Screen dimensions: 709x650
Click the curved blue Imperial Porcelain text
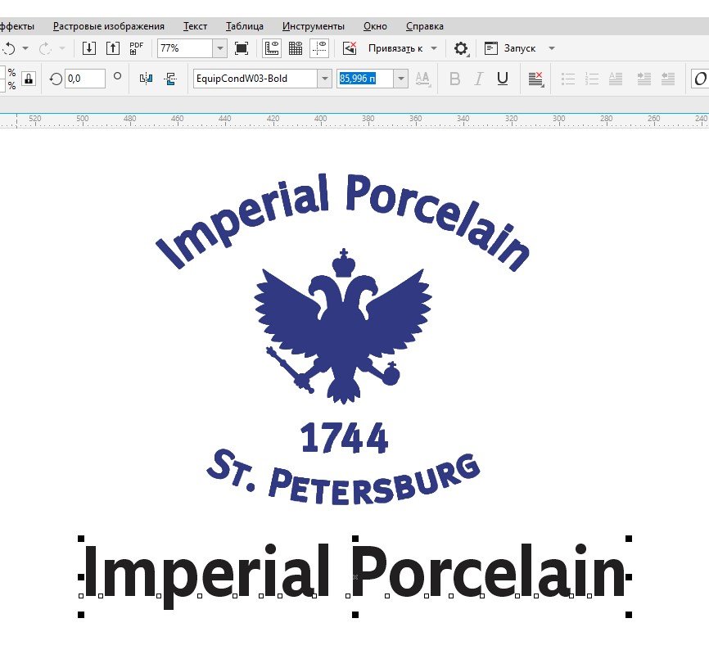click(x=342, y=222)
